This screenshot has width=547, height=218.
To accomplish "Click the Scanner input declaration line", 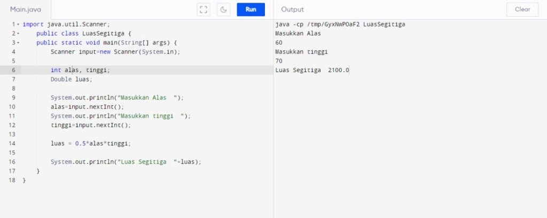I will (x=115, y=52).
